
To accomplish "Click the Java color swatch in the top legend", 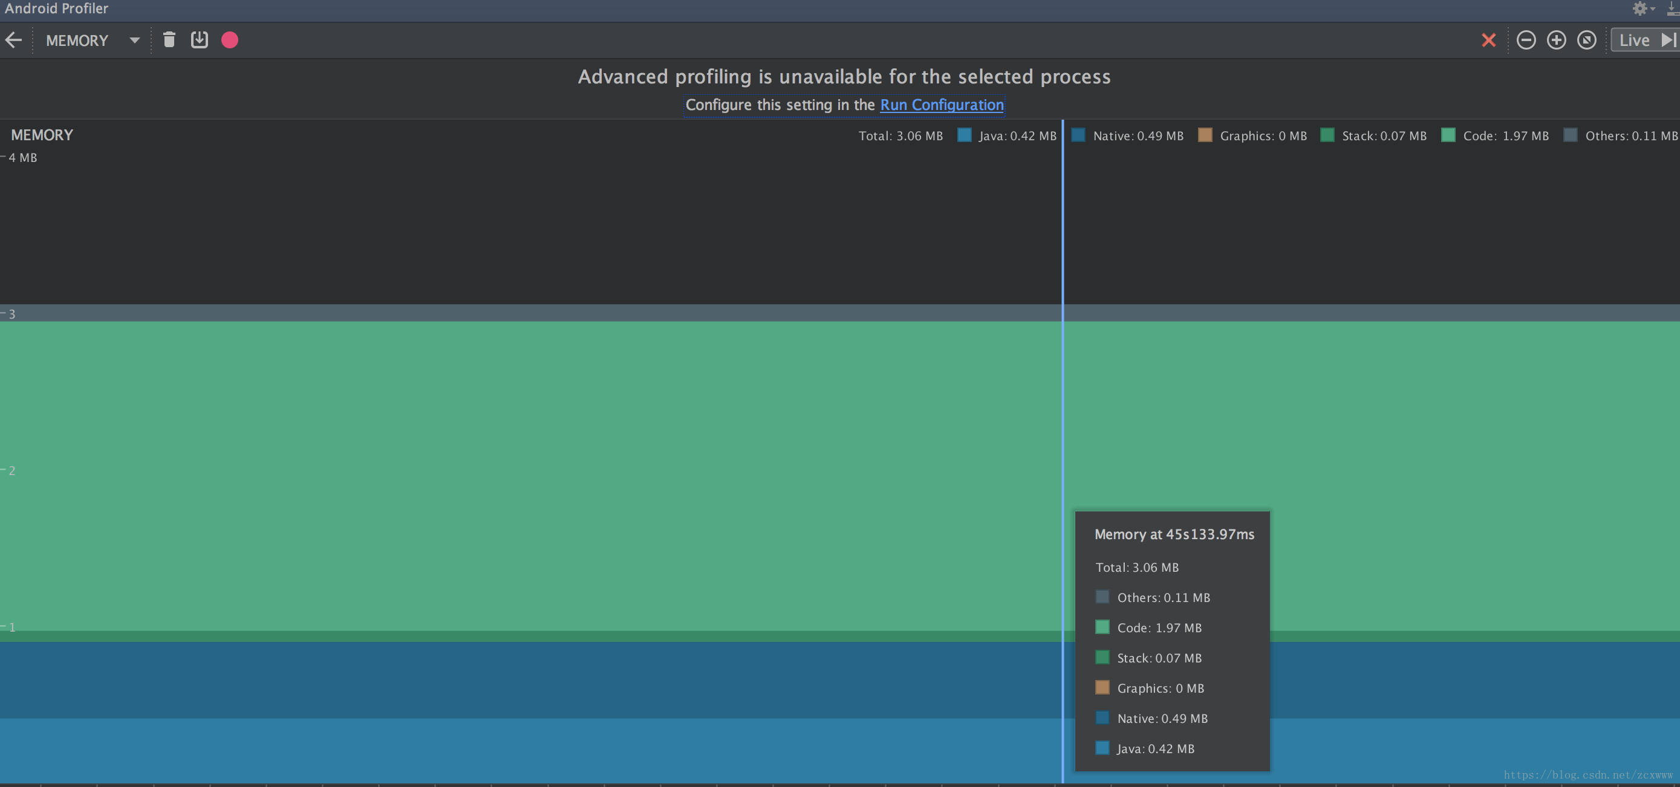I will tap(964, 135).
